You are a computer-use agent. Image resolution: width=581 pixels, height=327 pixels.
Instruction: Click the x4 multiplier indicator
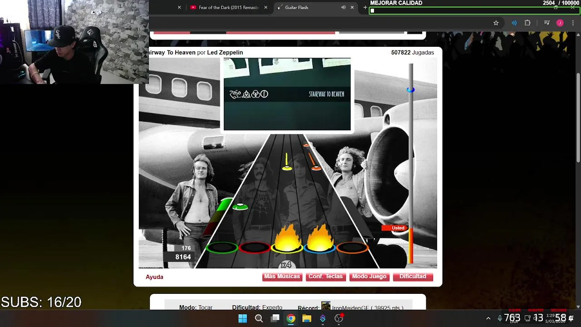pyautogui.click(x=286, y=265)
